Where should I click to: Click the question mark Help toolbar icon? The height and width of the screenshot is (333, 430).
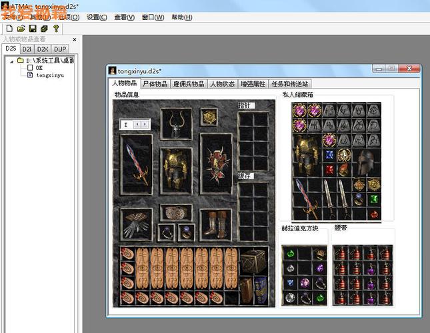pyautogui.click(x=56, y=29)
